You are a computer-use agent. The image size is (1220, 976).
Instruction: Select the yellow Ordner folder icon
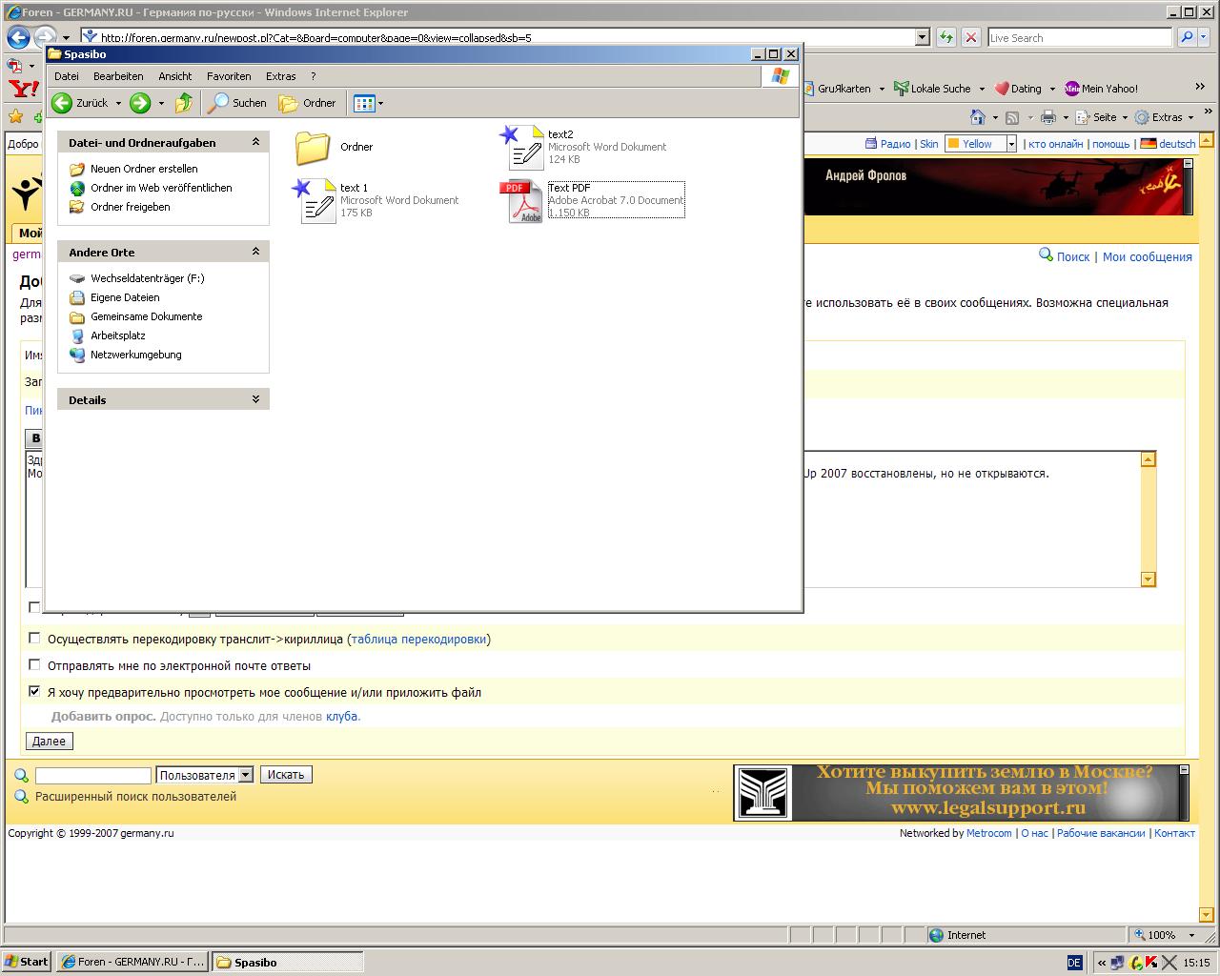313,147
